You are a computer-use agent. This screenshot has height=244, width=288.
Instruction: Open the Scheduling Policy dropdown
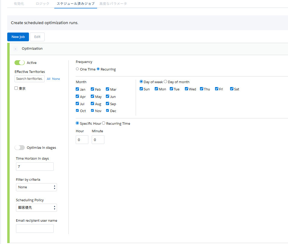click(36, 208)
